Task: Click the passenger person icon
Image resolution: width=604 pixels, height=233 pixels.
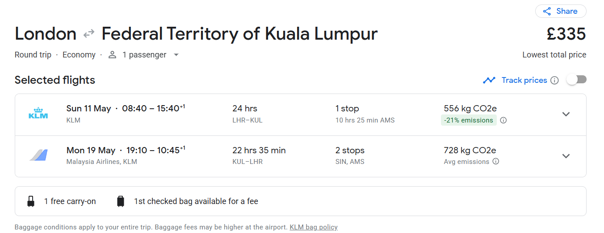Action: click(112, 55)
